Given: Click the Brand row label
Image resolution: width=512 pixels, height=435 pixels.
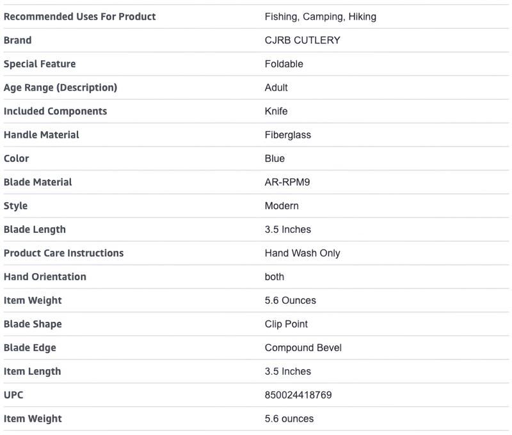Looking at the screenshot, I should (18, 40).
